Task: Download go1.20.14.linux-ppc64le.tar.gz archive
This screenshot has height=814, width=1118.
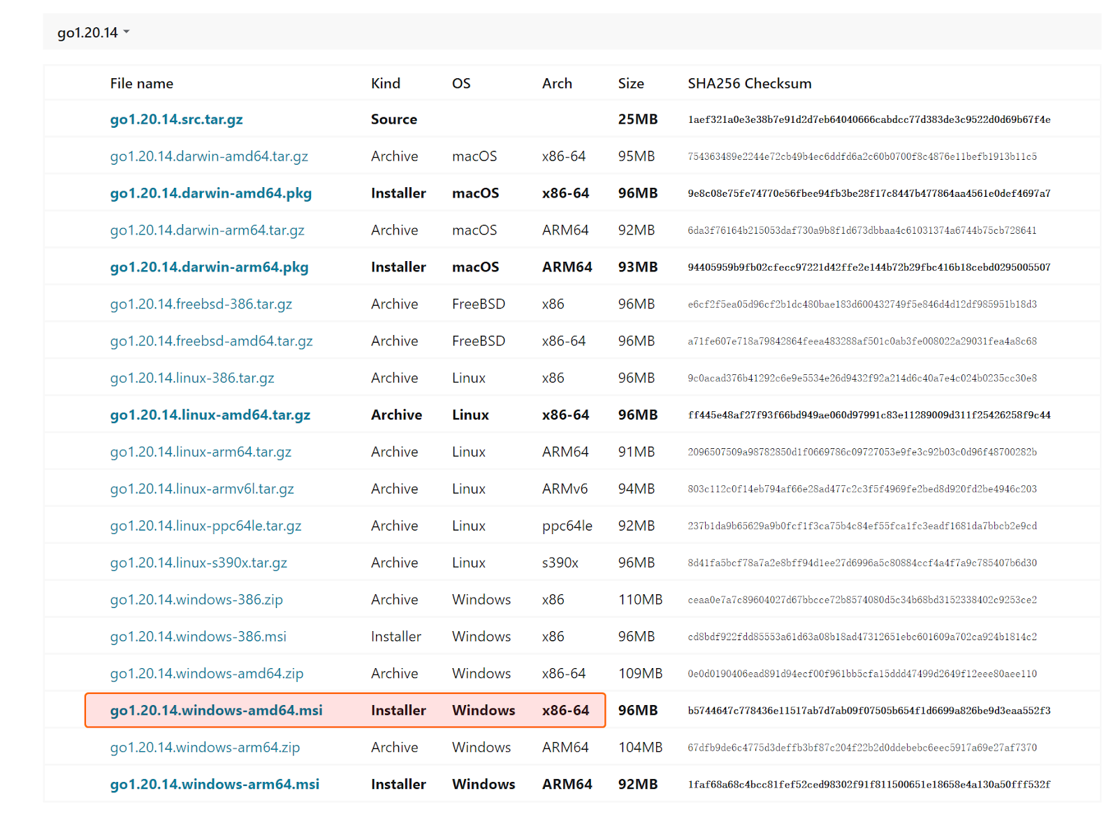Action: click(205, 526)
